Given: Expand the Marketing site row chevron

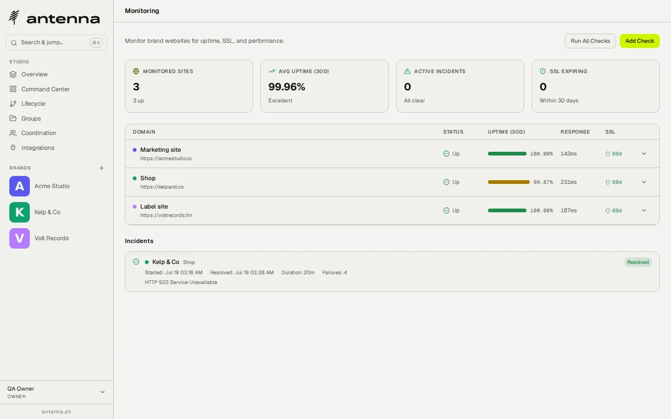Looking at the screenshot, I should [644, 154].
